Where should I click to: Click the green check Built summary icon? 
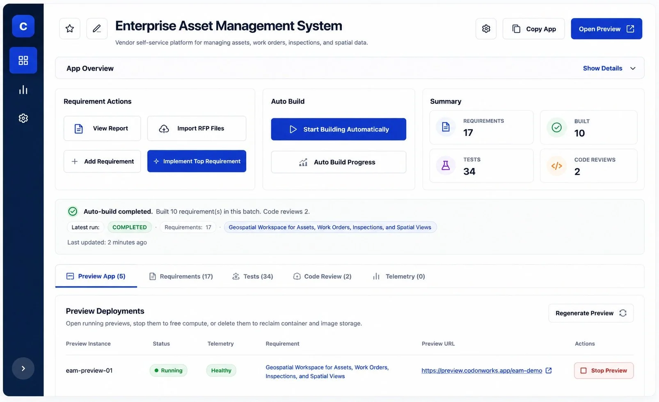tap(556, 127)
